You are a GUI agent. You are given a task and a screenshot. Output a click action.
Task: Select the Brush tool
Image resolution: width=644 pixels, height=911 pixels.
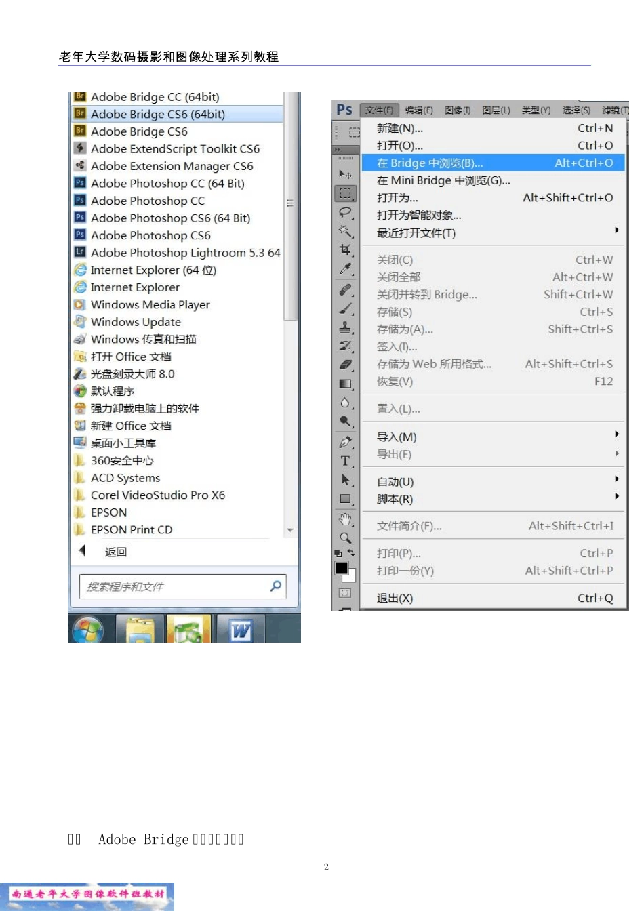(x=345, y=308)
